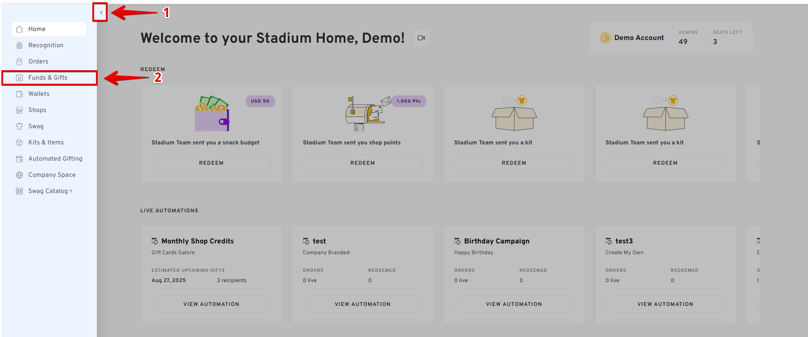The image size is (808, 337).
Task: Click the Shops storefront icon
Action: [x=19, y=110]
